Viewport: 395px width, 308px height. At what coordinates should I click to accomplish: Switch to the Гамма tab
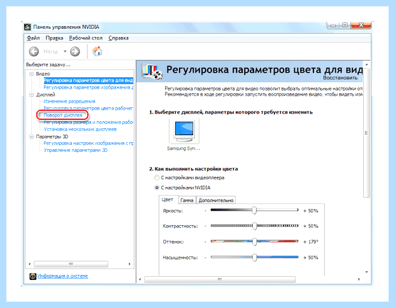click(x=187, y=200)
